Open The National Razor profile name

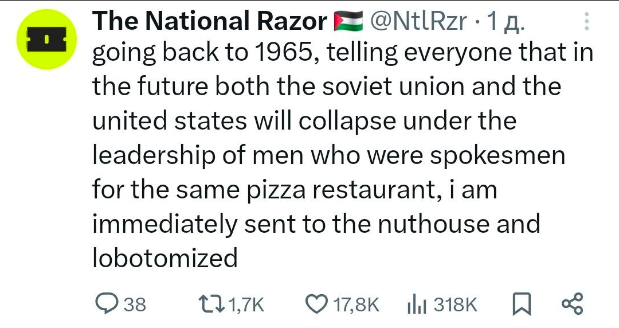click(209, 22)
